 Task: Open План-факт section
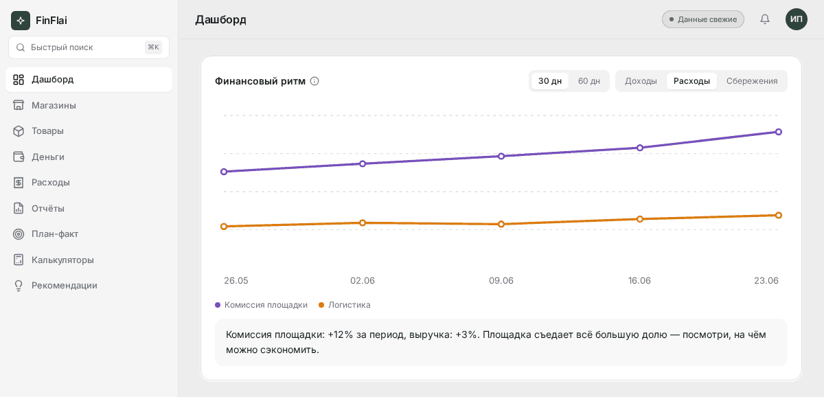pyautogui.click(x=89, y=234)
